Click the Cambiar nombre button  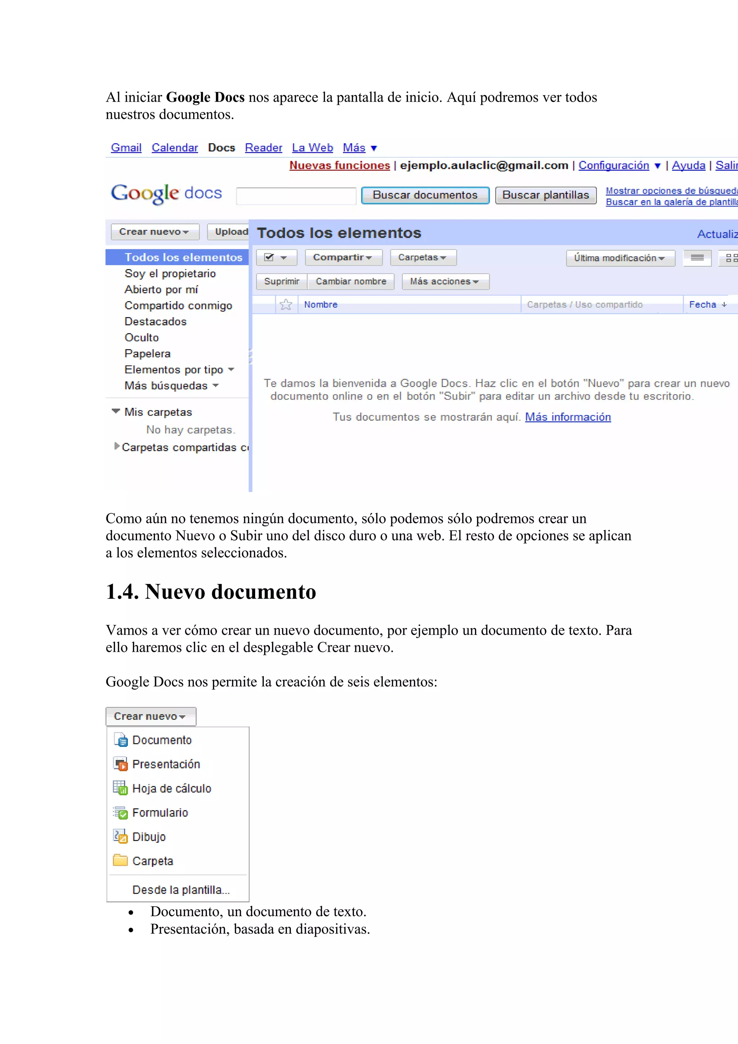point(351,281)
